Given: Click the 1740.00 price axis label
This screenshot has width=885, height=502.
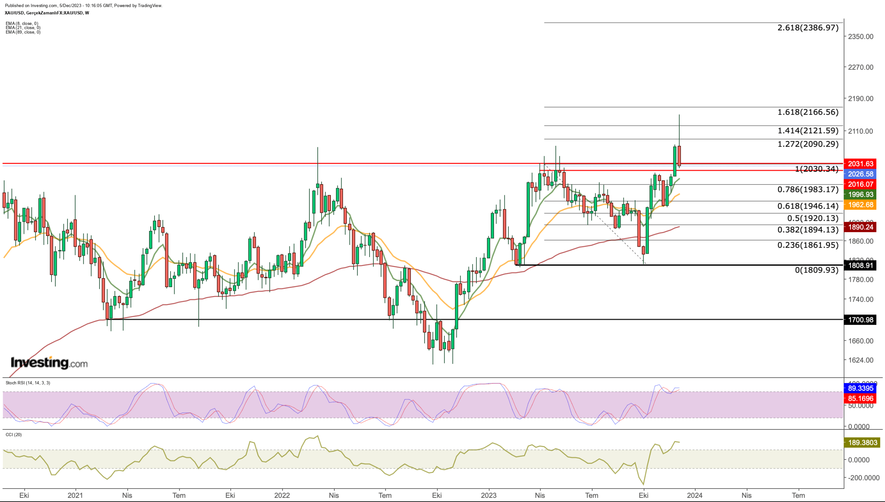Looking at the screenshot, I should pyautogui.click(x=860, y=300).
